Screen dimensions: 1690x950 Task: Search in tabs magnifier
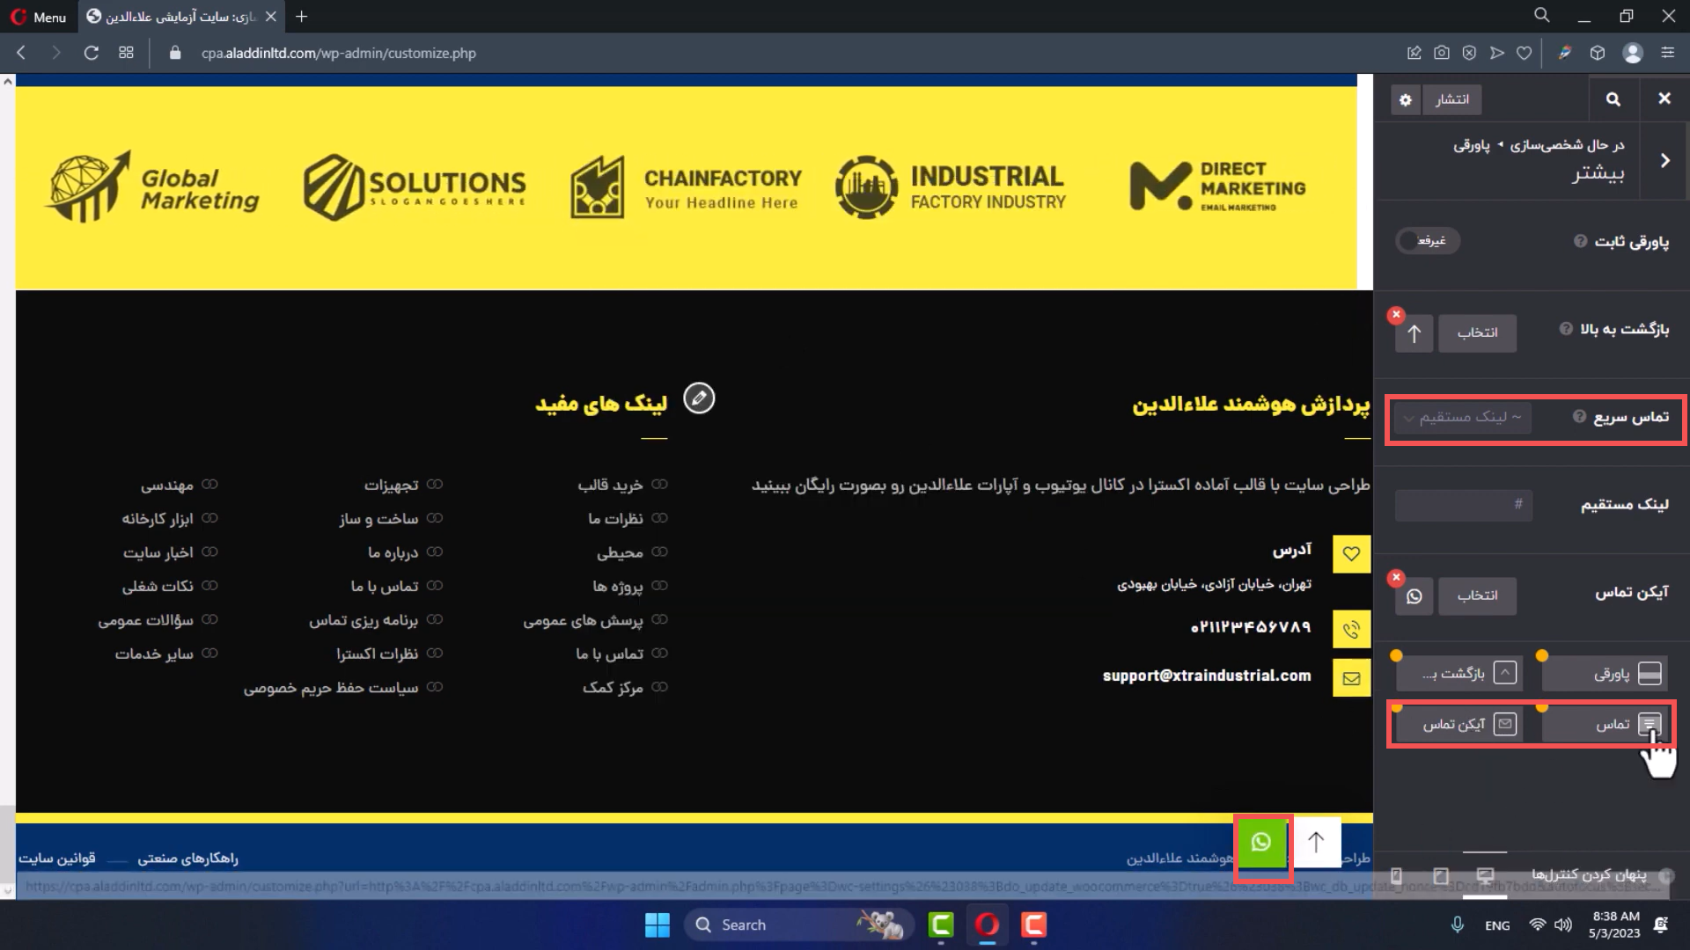pos(1542,16)
